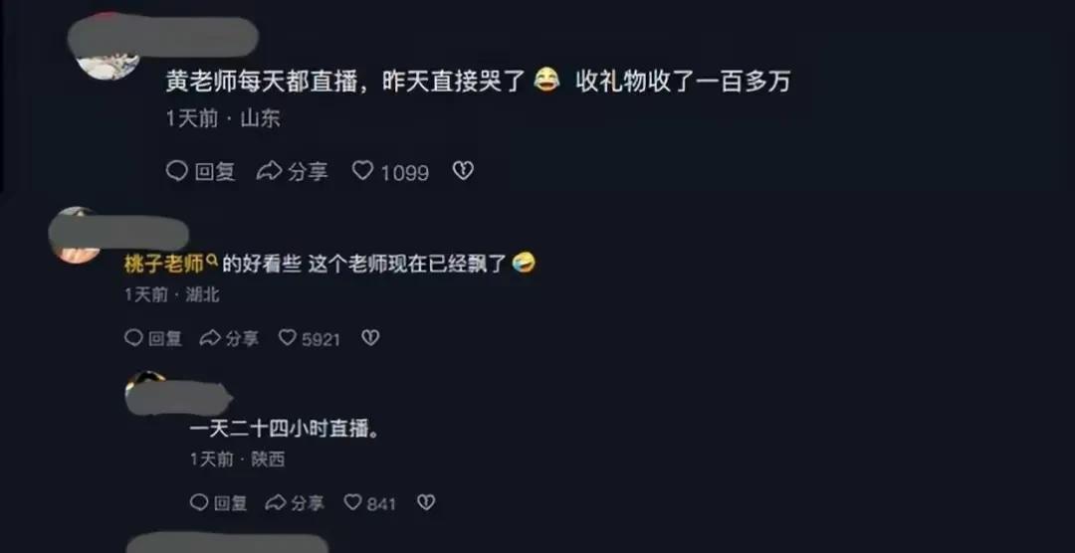The image size is (1075, 553).
Task: Click the 分享 text under the 山东 comment
Action: click(308, 171)
